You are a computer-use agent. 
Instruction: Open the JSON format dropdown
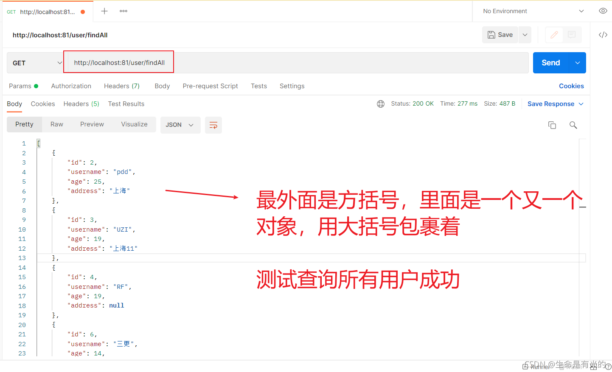(x=180, y=125)
